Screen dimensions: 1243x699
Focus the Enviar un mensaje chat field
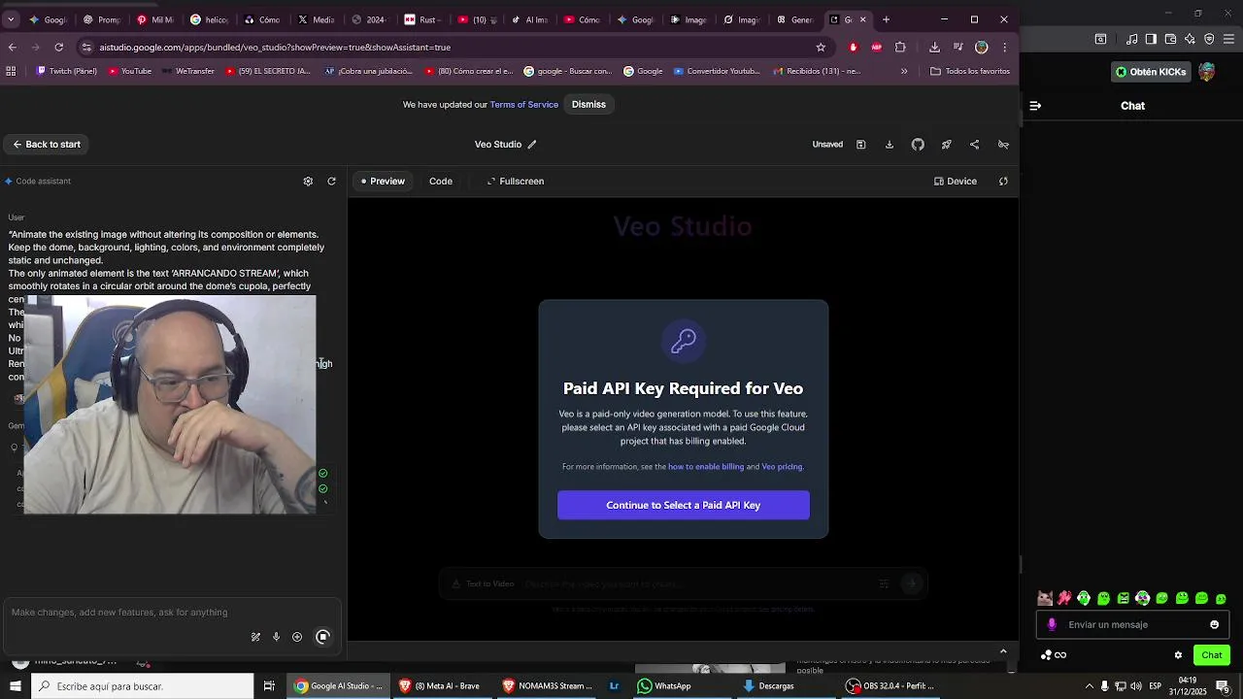tap(1132, 625)
